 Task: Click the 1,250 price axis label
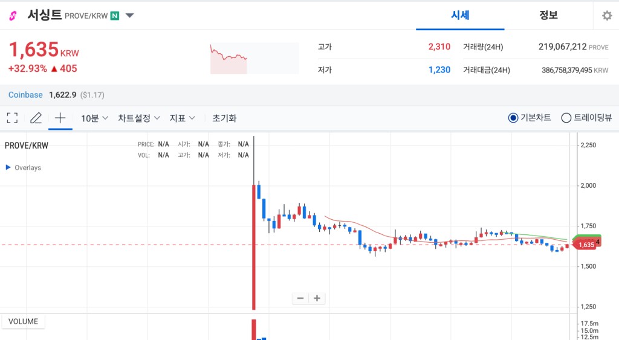point(588,306)
